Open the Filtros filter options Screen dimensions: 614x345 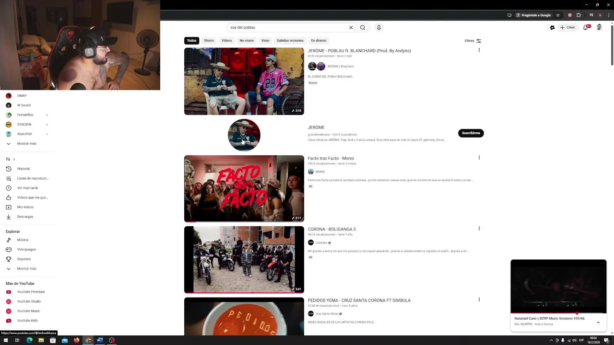pyautogui.click(x=472, y=41)
